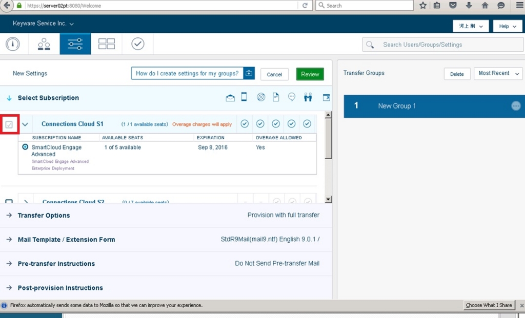Expand the Transfer Options section
525x318 pixels.
click(x=9, y=216)
